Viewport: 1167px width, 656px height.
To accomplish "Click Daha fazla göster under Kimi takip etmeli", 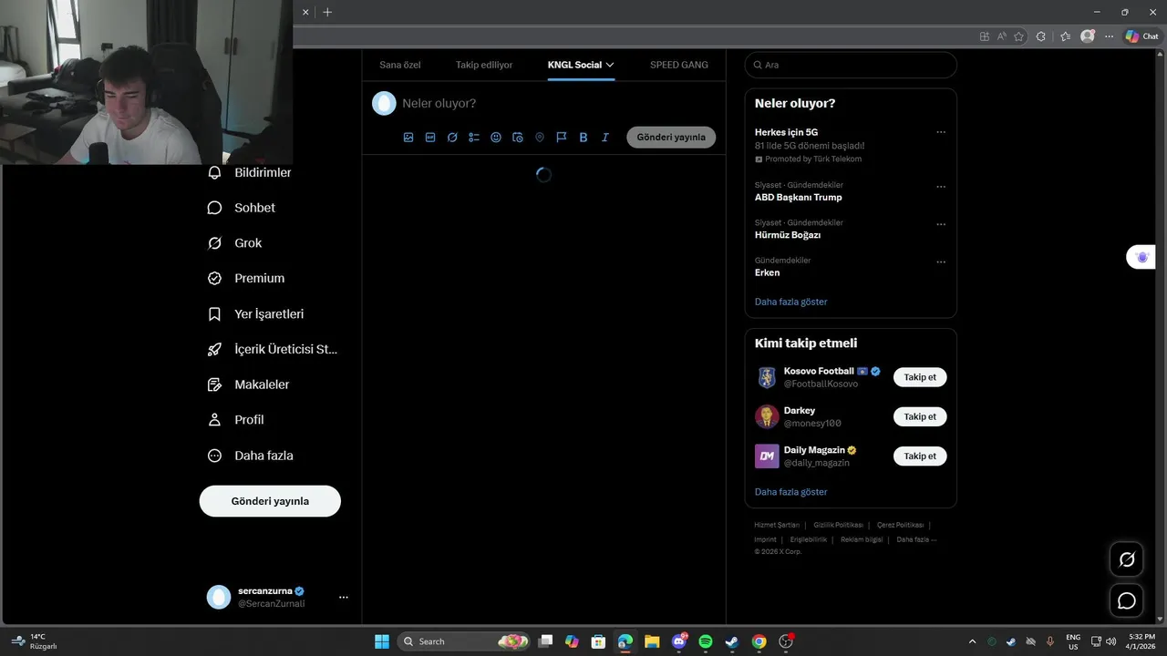I will point(791,492).
